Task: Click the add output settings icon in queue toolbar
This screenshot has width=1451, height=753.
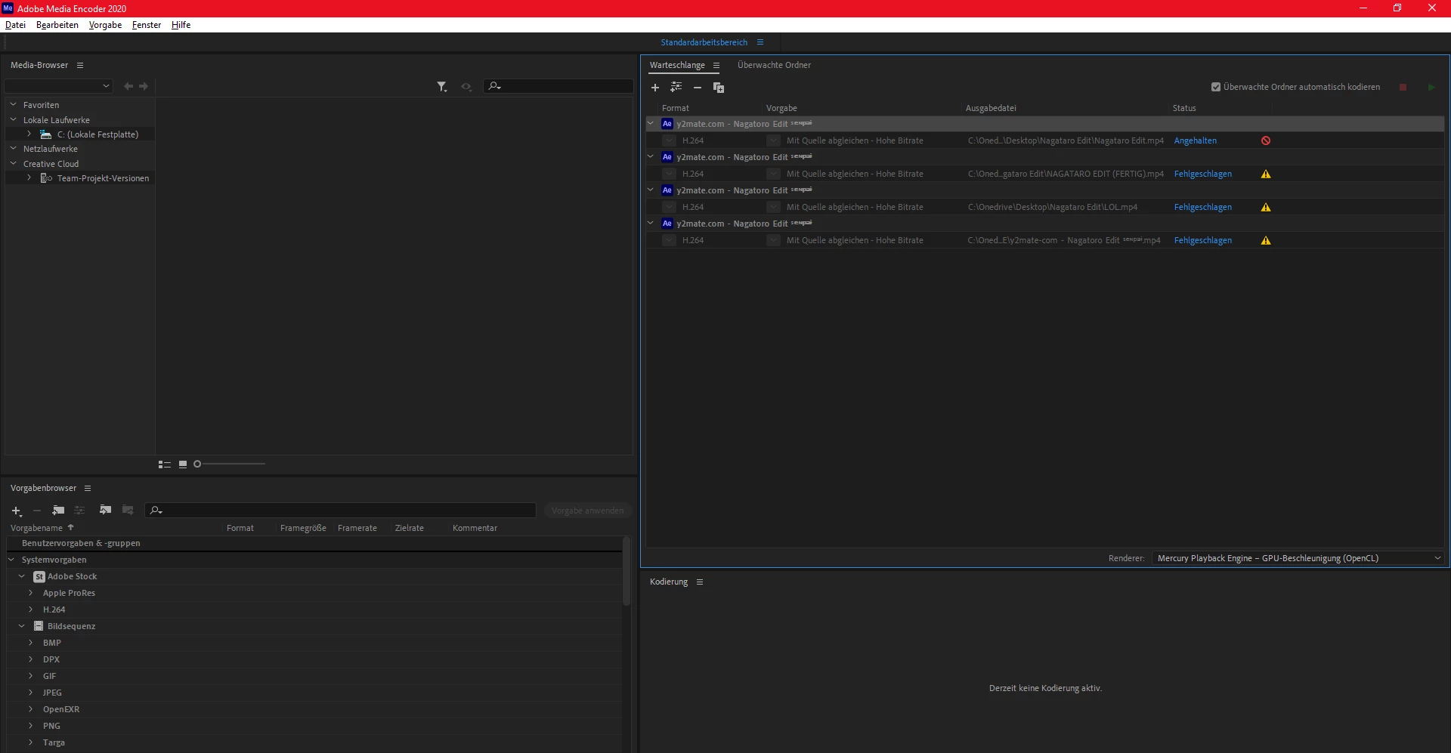Action: click(x=676, y=88)
